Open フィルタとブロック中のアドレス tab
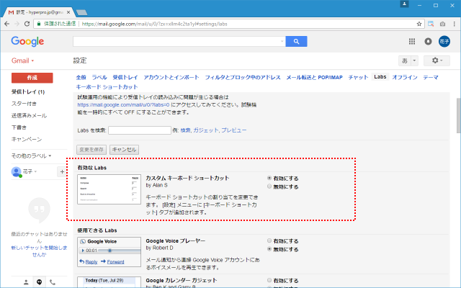Screen dimensions: 461x288 (243, 77)
